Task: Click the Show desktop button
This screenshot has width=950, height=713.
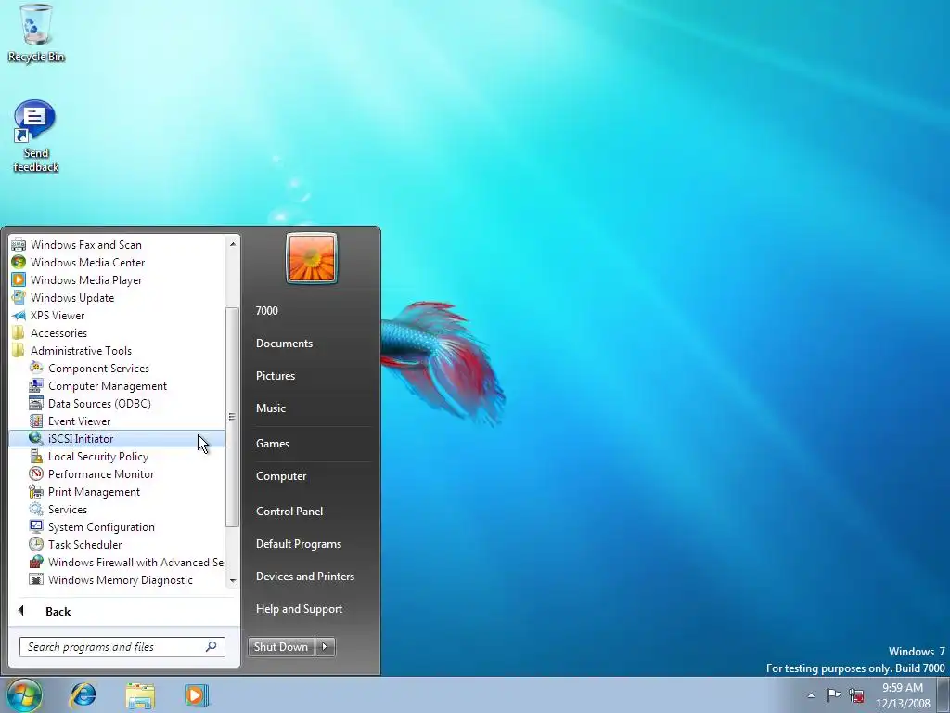Action: point(944,695)
